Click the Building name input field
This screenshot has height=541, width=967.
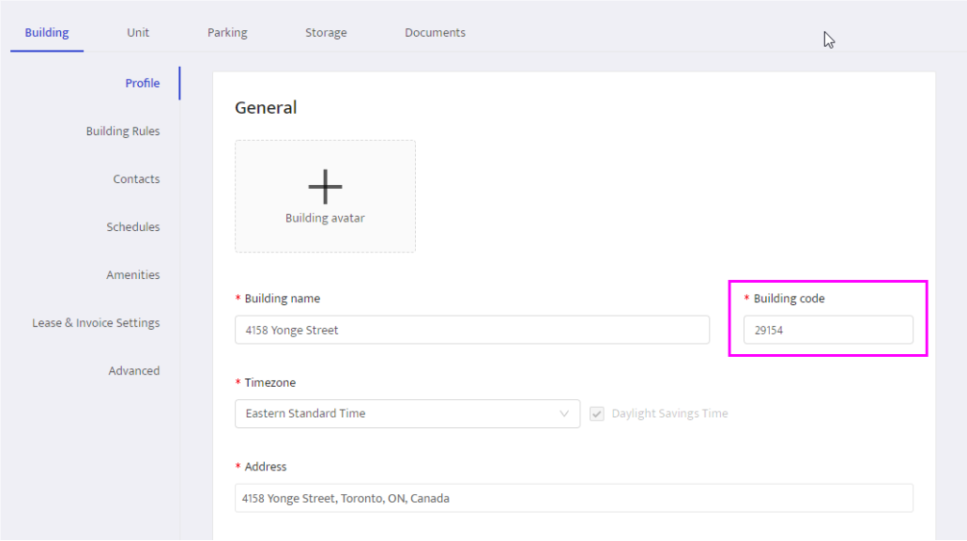(471, 331)
